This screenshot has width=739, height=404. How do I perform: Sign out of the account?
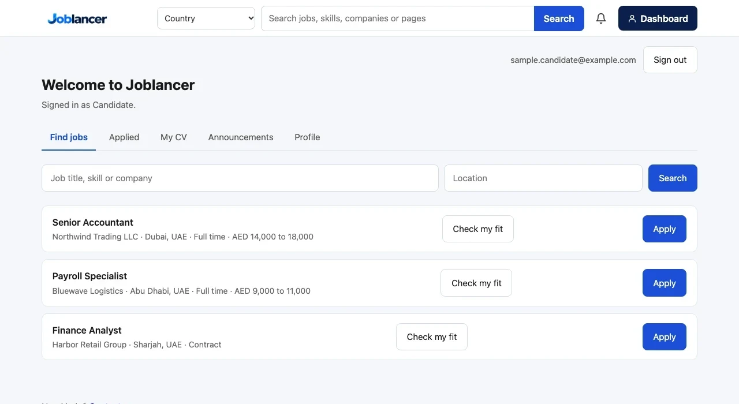pyautogui.click(x=670, y=60)
